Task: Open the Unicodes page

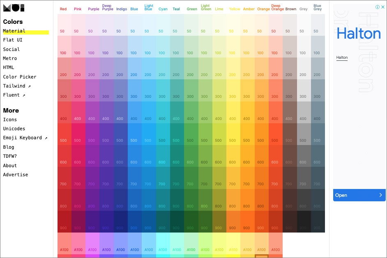Action: pos(14,129)
